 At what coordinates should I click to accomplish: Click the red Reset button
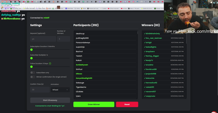[127, 104]
